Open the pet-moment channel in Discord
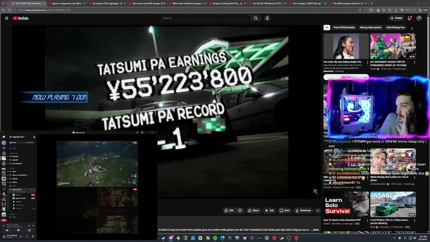 tap(17, 164)
